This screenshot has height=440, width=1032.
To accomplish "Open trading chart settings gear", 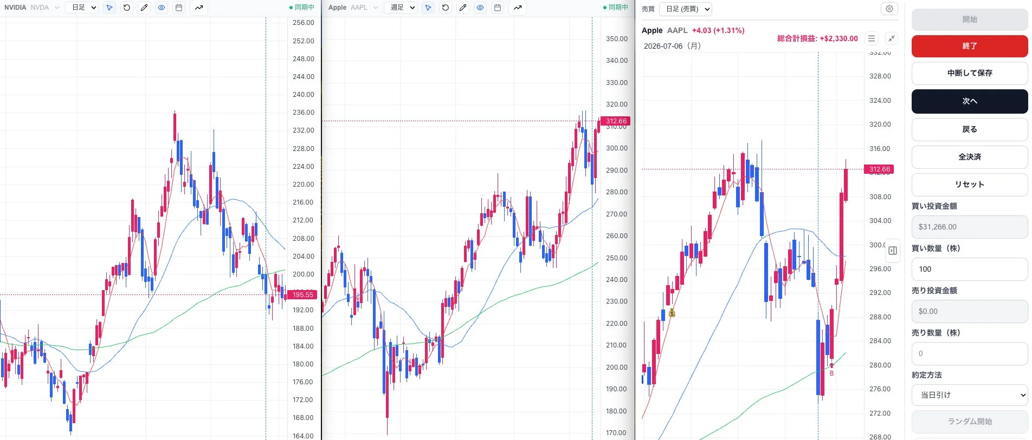I will click(889, 9).
